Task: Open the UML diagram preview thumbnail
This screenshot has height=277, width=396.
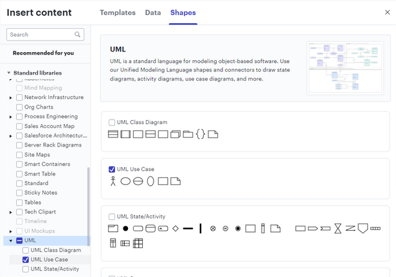Action: point(345,69)
